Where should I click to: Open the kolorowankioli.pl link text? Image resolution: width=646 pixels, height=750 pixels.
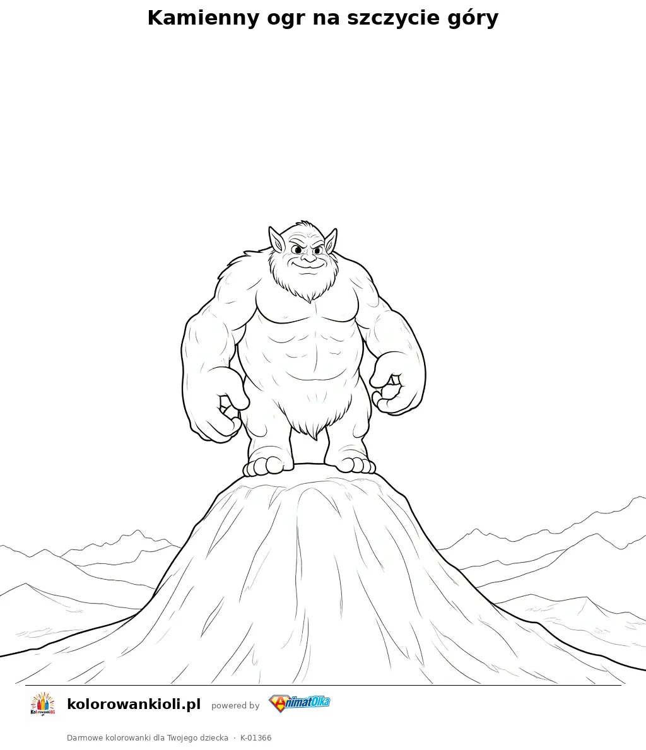coord(134,704)
